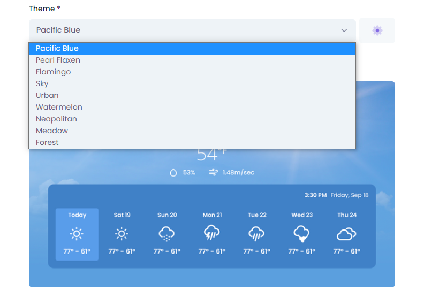424x291 pixels.
Task: Click the cloudy icon for Thu 24
Action: tap(346, 234)
